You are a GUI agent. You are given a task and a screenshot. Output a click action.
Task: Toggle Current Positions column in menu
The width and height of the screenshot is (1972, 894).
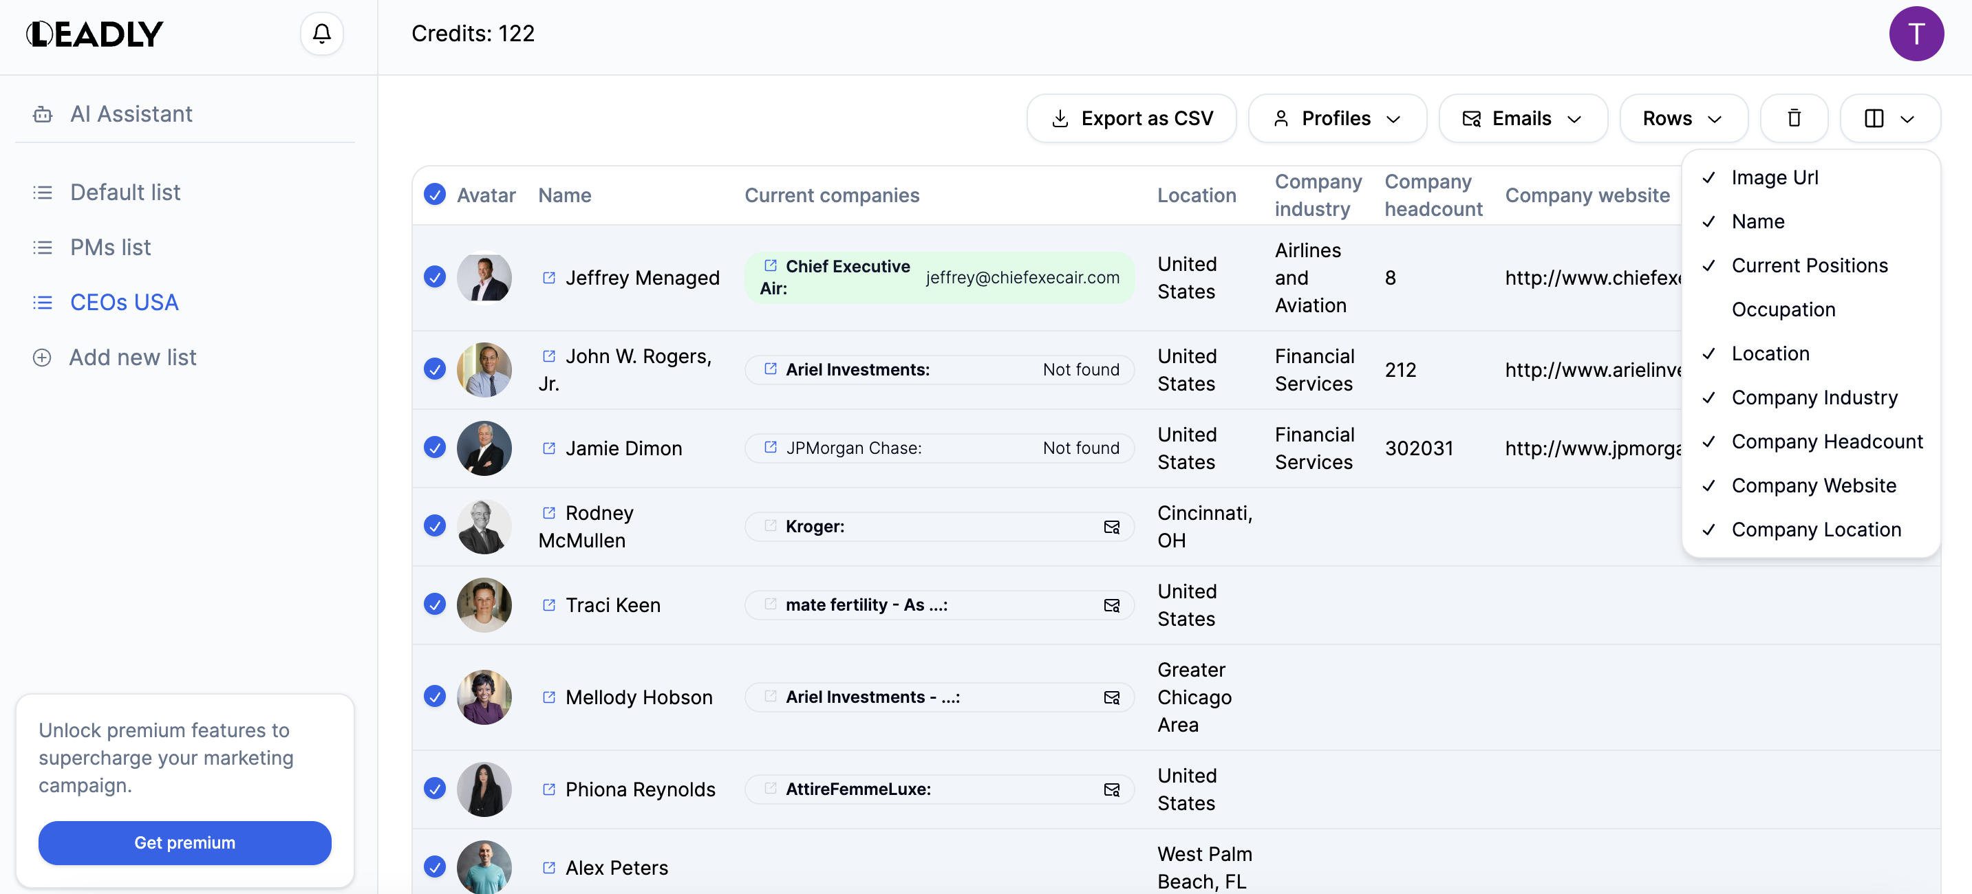coord(1810,265)
